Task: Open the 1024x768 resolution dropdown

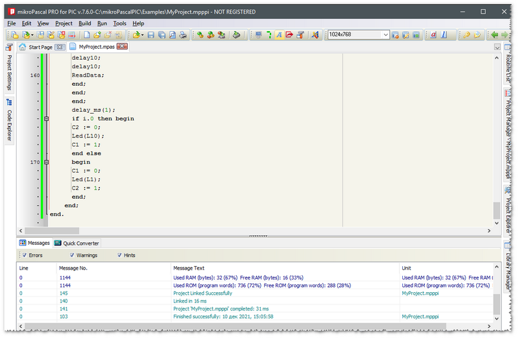Action: (385, 34)
